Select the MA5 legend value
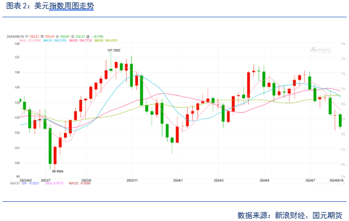The image size is (349, 221). coord(30,41)
